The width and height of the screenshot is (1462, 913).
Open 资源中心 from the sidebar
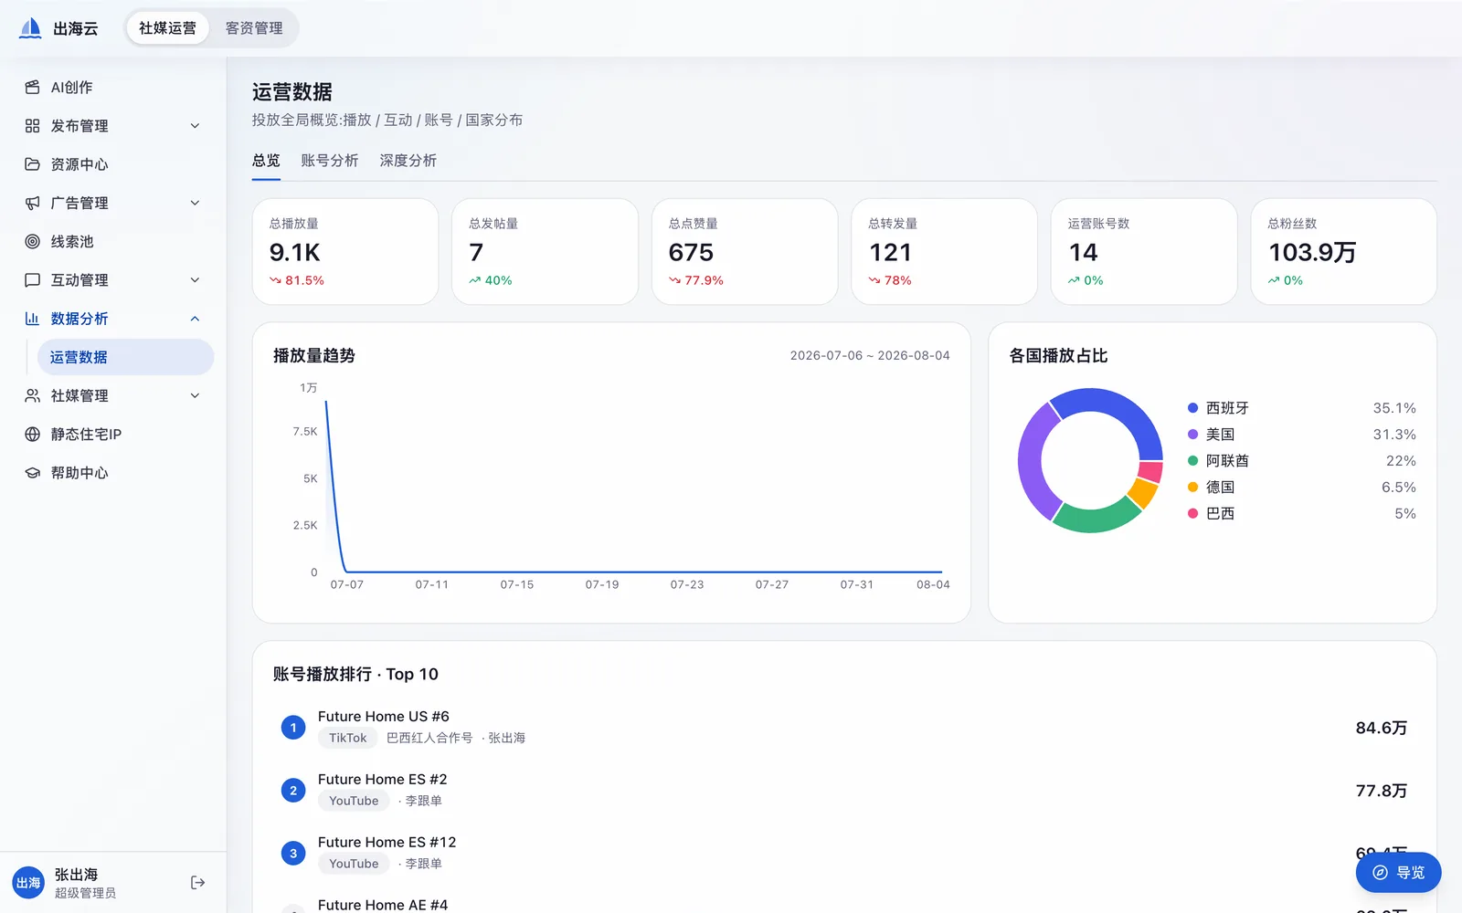point(113,164)
